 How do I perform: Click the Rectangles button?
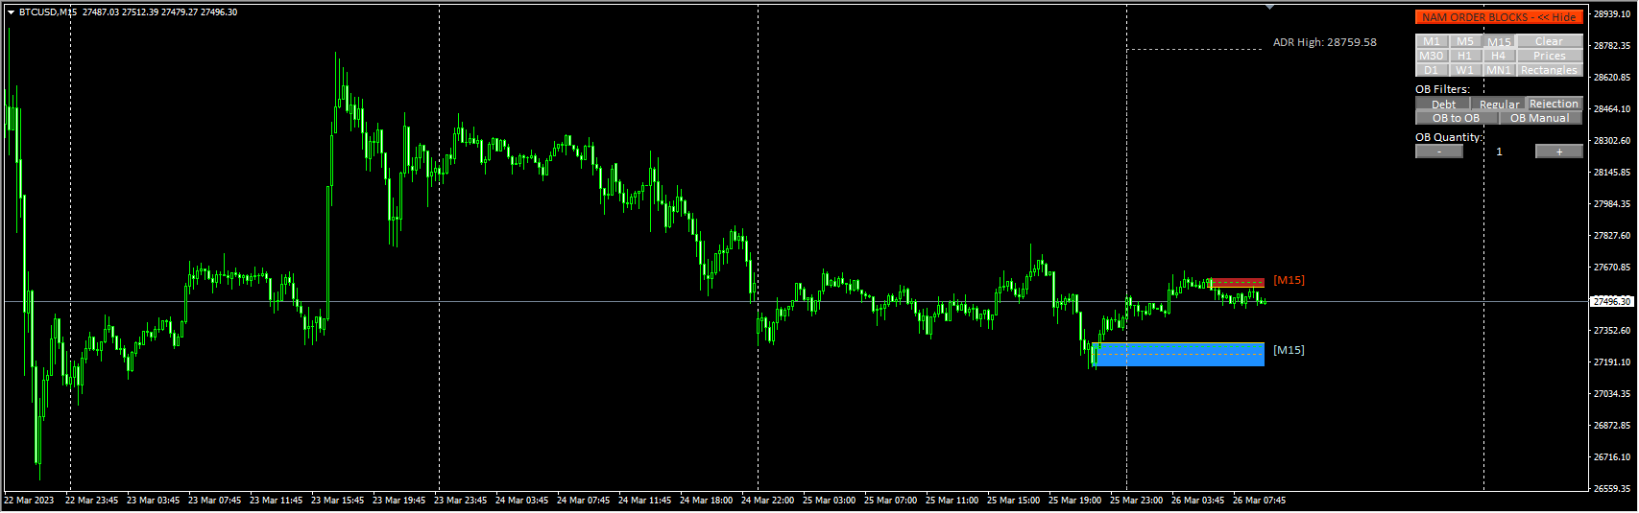(x=1549, y=70)
